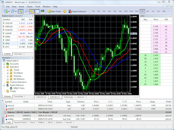
Task: Switch to the Tick Chart tab
Action: [18, 54]
